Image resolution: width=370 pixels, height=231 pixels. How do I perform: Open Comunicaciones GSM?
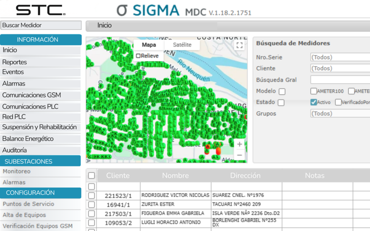pos(40,95)
